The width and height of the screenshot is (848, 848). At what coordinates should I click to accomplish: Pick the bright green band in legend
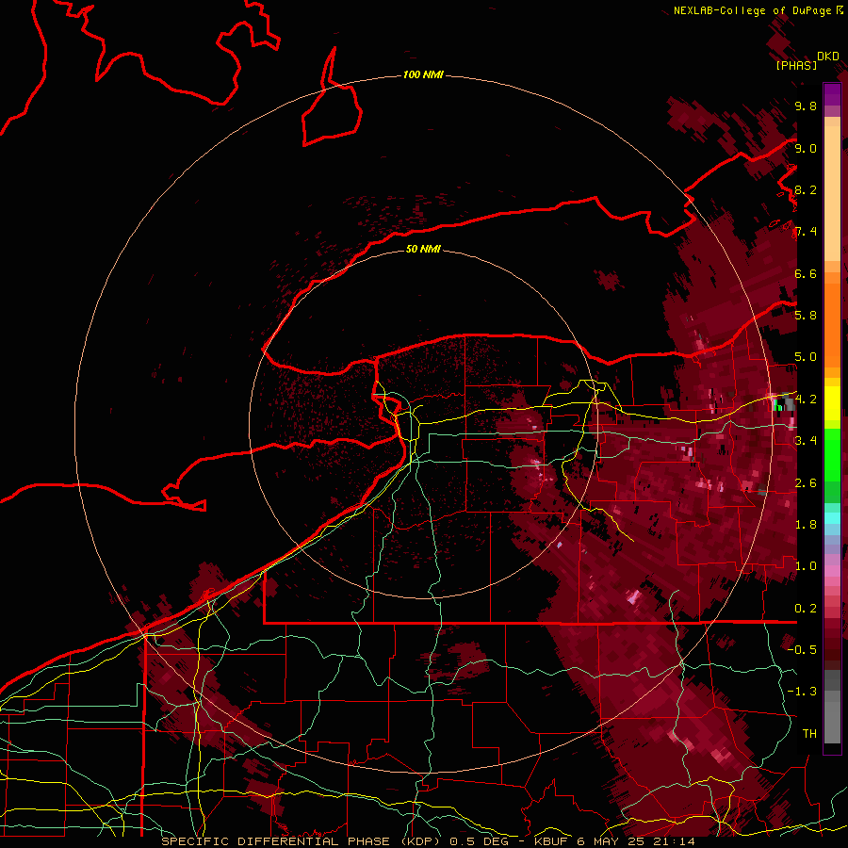[x=832, y=454]
